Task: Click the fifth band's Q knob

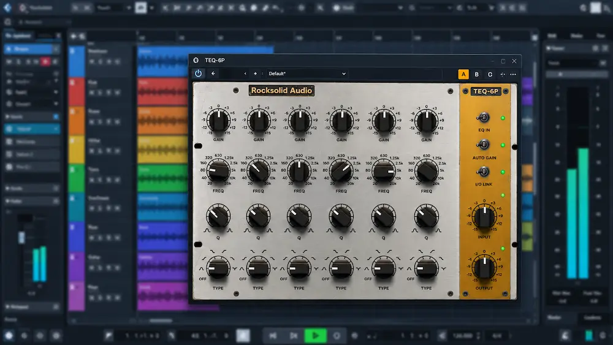Action: (384, 216)
